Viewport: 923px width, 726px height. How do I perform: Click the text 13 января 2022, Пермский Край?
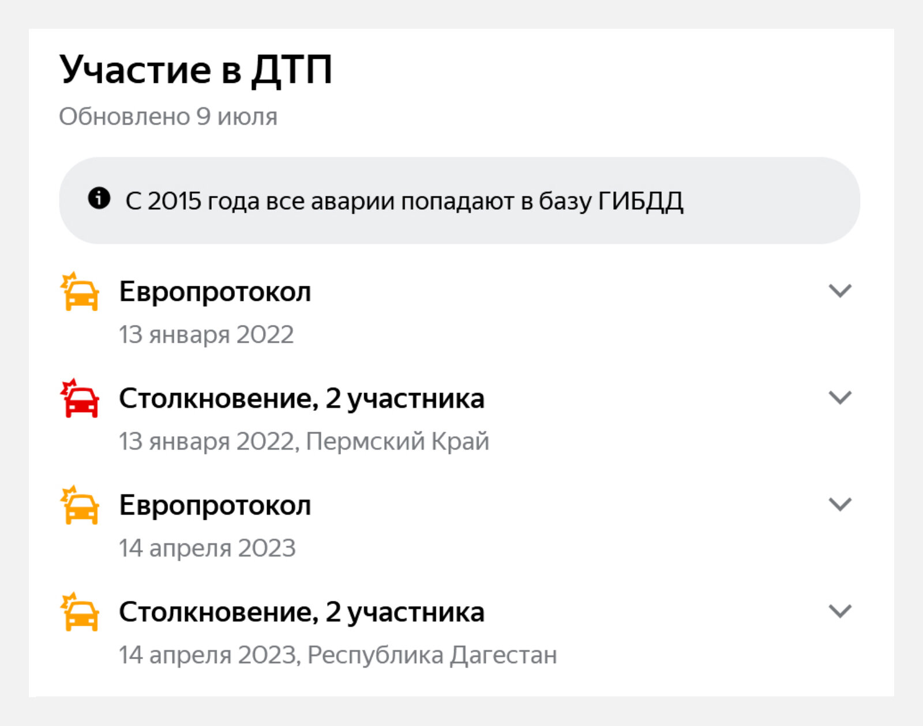click(304, 441)
